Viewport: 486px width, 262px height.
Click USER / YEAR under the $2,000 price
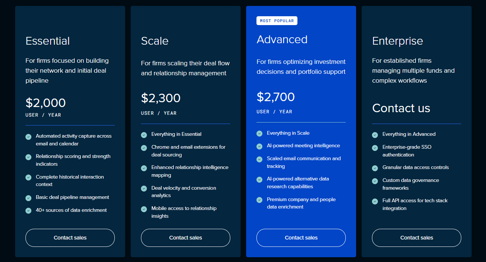43,115
